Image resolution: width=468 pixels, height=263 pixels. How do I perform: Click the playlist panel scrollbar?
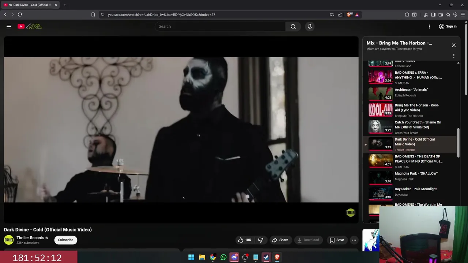(458, 142)
